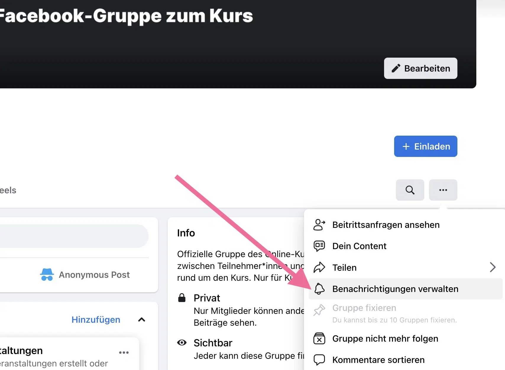Click the Info heading
The height and width of the screenshot is (370, 505).
186,233
